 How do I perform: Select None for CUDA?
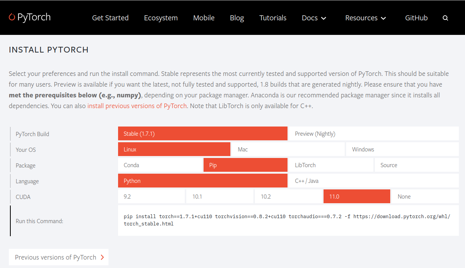(426, 196)
